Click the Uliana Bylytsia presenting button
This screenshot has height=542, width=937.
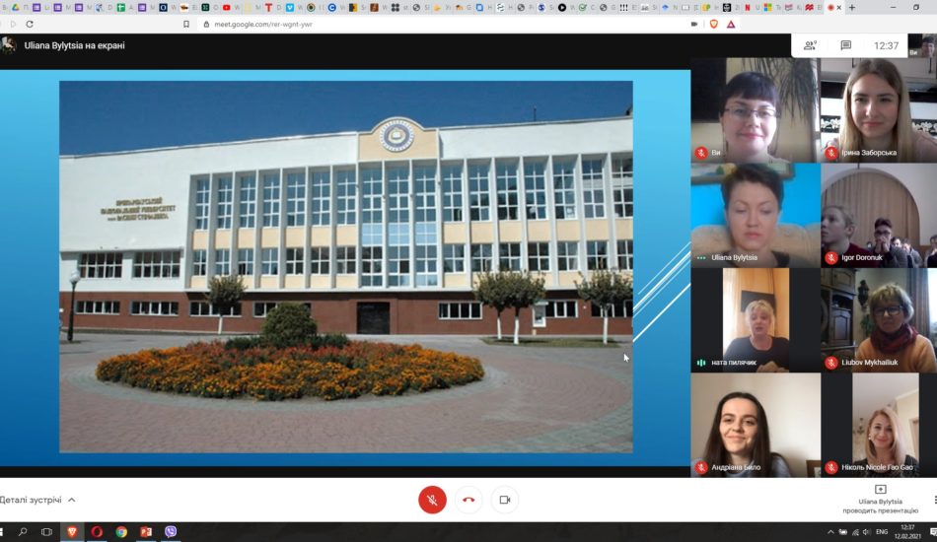pos(880,499)
